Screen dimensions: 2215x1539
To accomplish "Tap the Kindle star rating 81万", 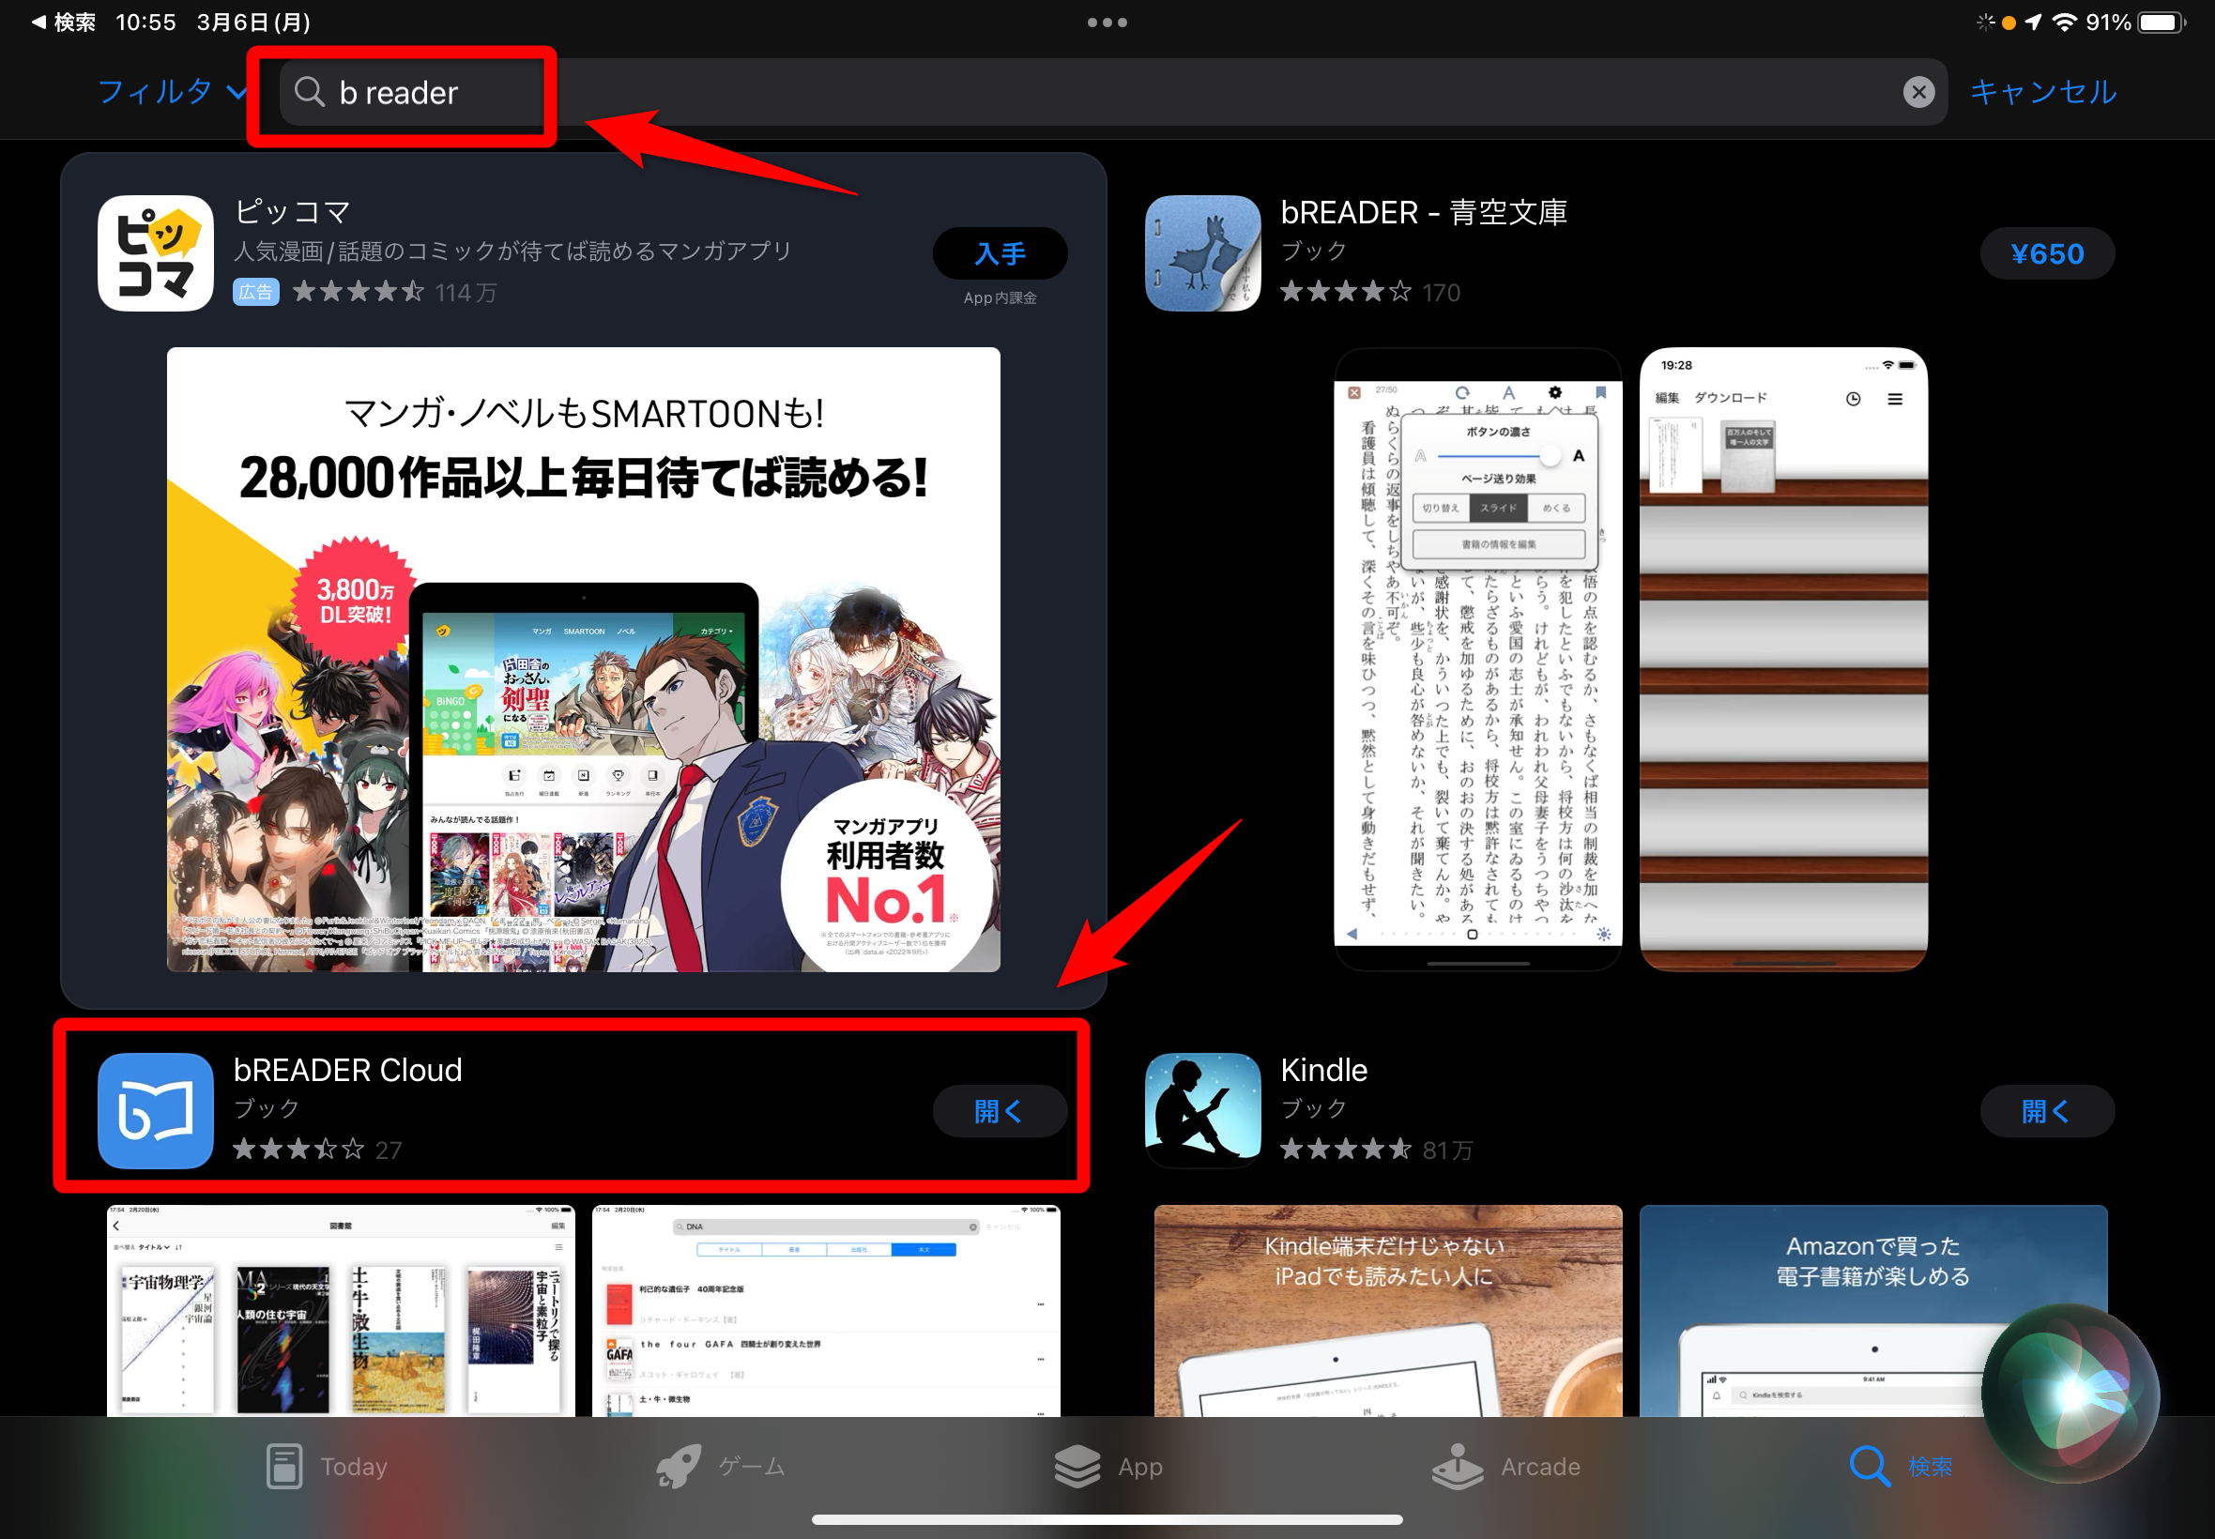I will (x=1376, y=1150).
